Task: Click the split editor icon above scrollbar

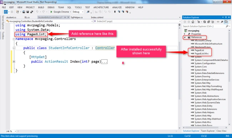Action: click(180, 25)
